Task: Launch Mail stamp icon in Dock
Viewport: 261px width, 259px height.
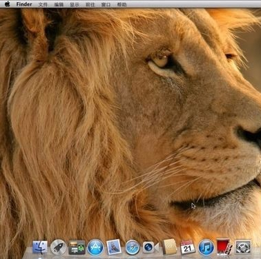Action: click(114, 247)
